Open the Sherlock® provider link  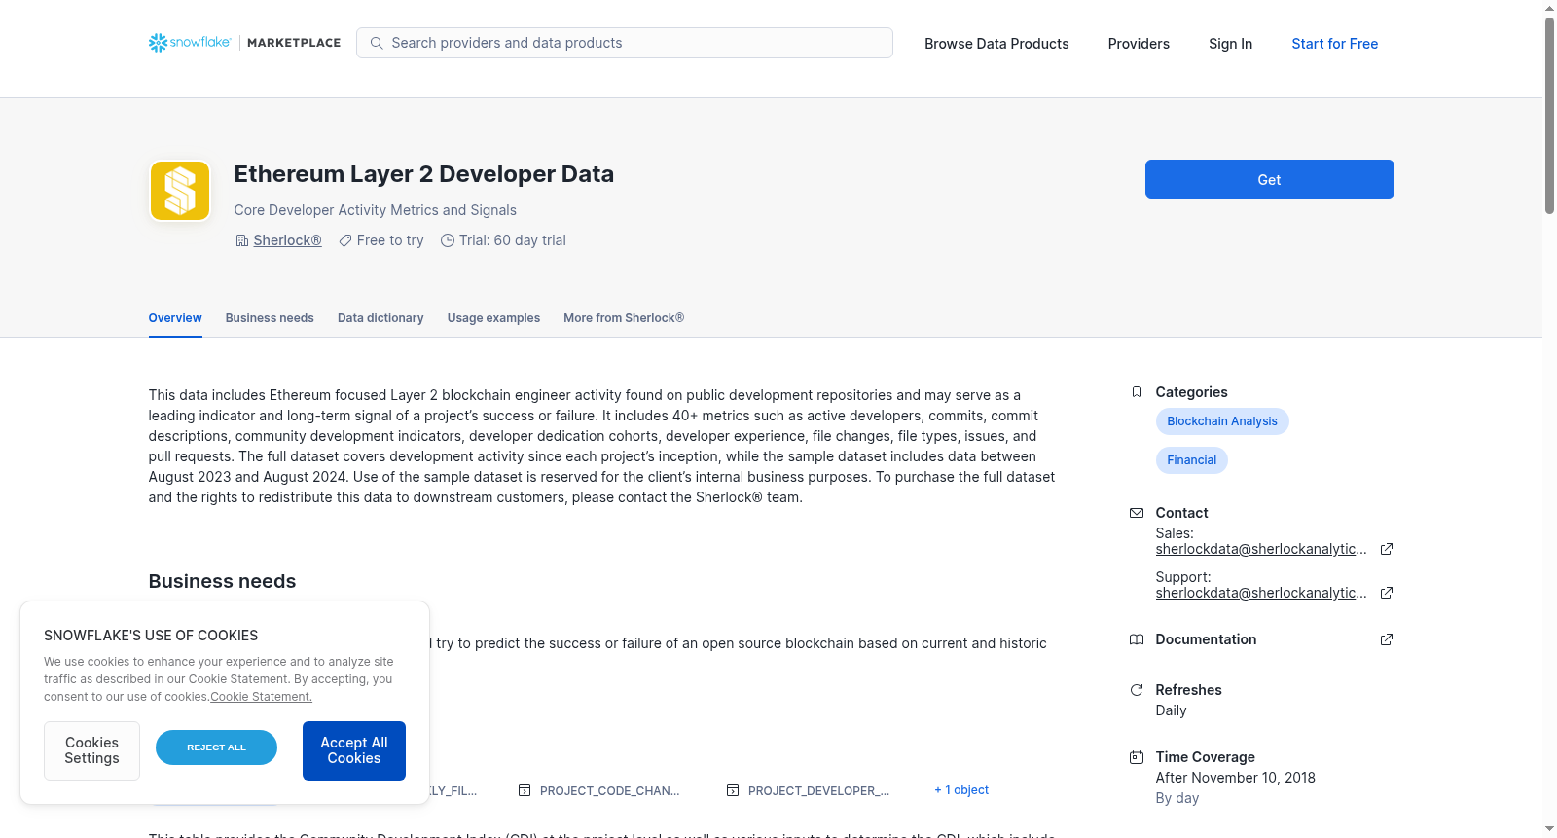[x=287, y=240]
